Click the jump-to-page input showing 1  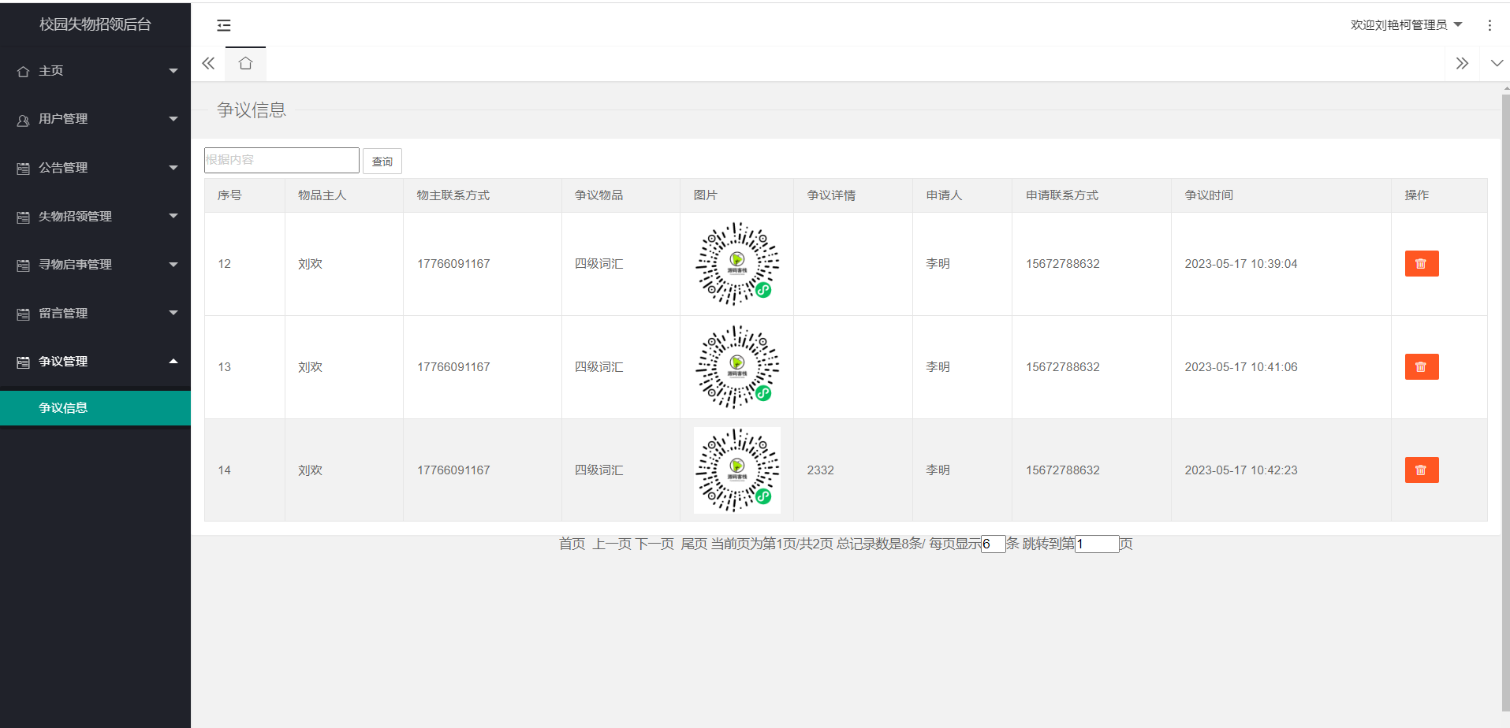(x=1097, y=544)
